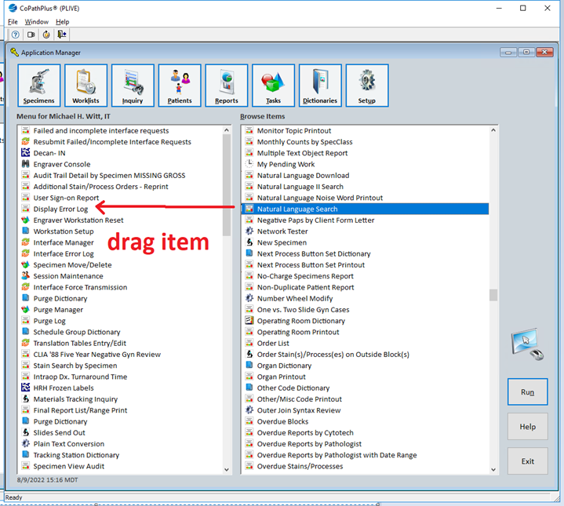Open the Help menu

[x=62, y=22]
